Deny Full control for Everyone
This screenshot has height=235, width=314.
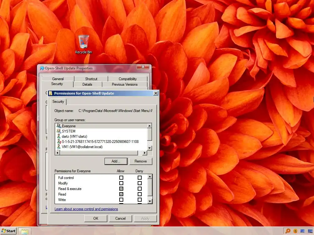pyautogui.click(x=140, y=177)
